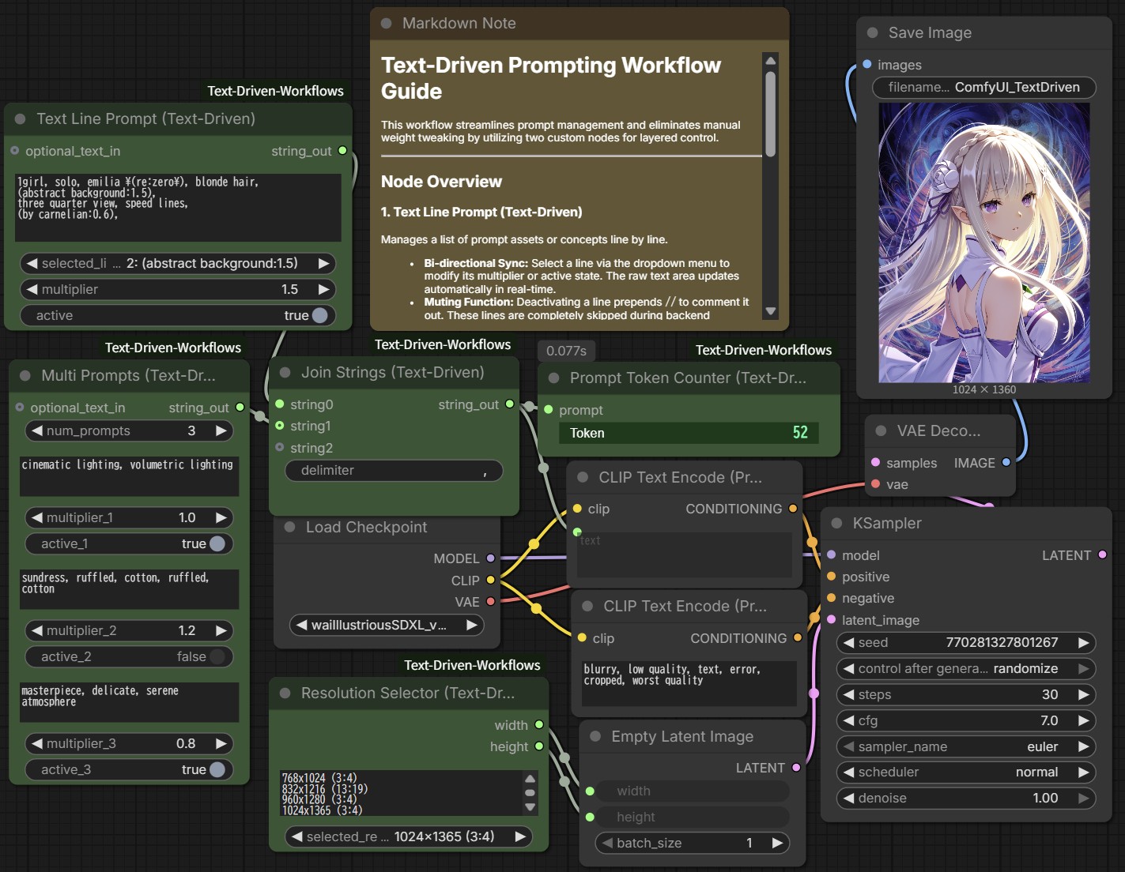
Task: Click the string1 input socket on Join Strings
Action: 280,426
